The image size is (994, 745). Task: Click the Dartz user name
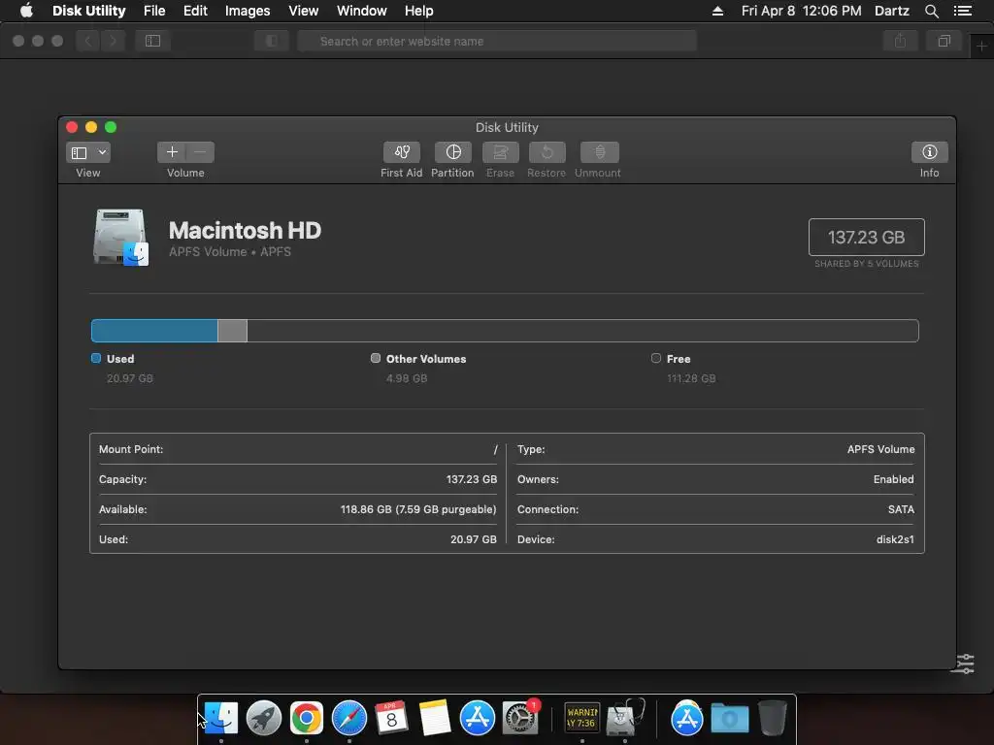(x=891, y=11)
